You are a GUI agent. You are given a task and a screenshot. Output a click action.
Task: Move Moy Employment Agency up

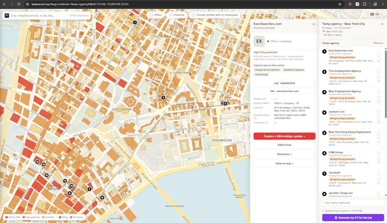click(379, 92)
